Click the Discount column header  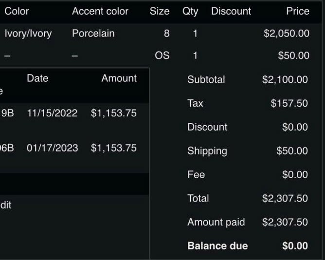(231, 11)
